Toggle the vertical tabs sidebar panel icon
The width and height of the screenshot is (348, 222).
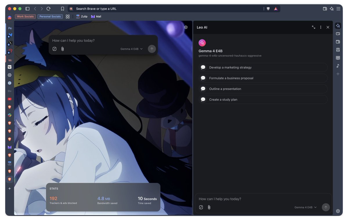click(x=28, y=9)
